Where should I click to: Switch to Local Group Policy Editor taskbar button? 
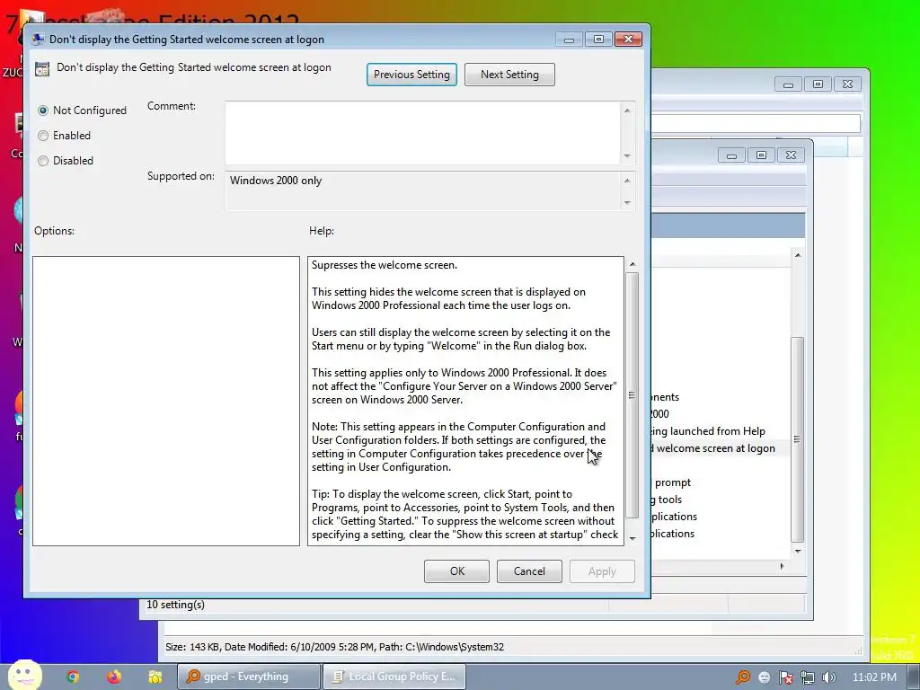[x=394, y=677]
